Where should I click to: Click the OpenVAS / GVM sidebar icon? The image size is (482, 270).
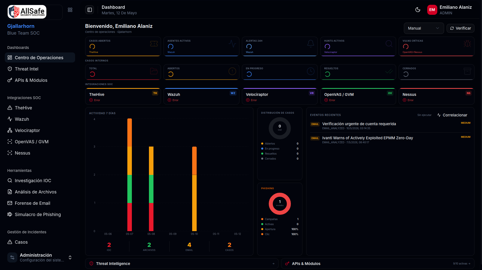tap(10, 142)
